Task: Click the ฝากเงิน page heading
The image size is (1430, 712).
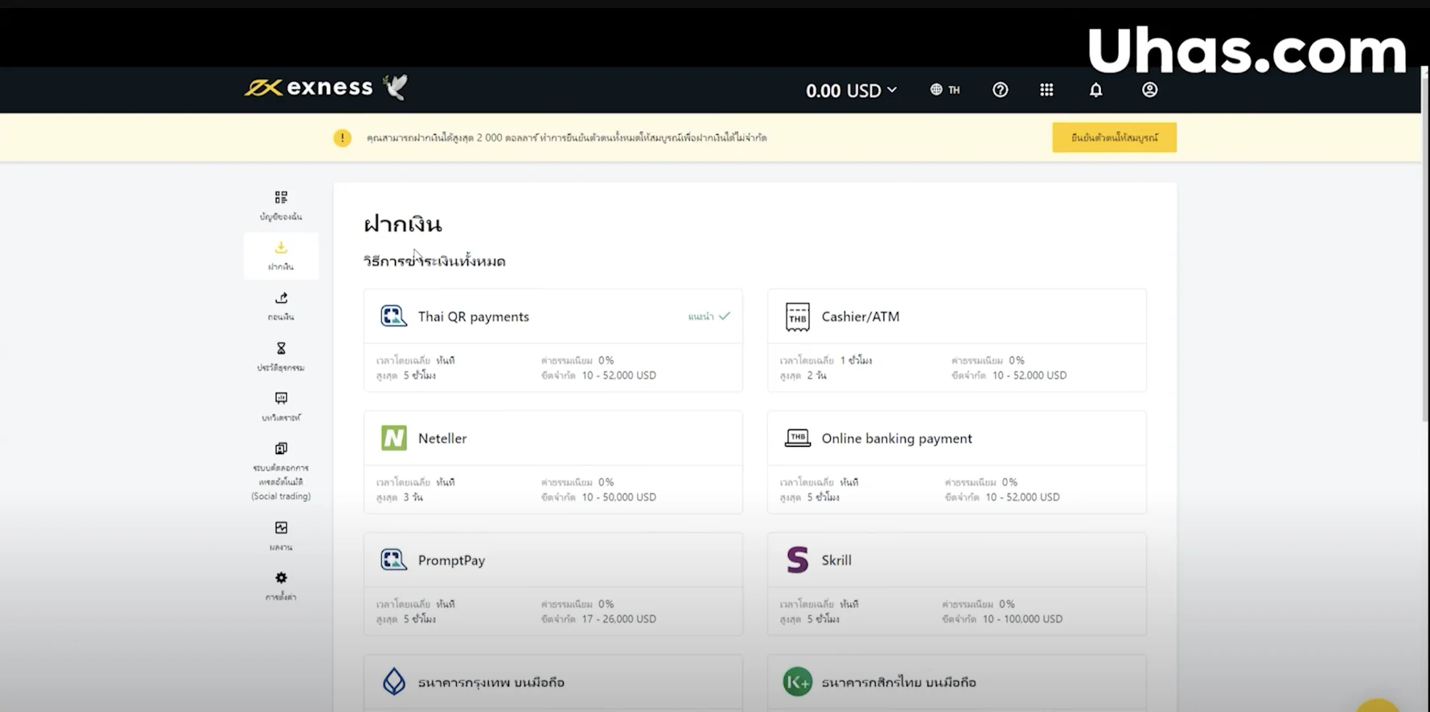Action: pyautogui.click(x=402, y=223)
